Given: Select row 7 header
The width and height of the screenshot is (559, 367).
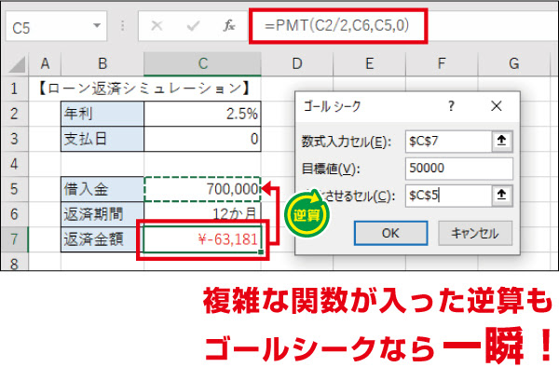Looking at the screenshot, I should click(x=14, y=239).
